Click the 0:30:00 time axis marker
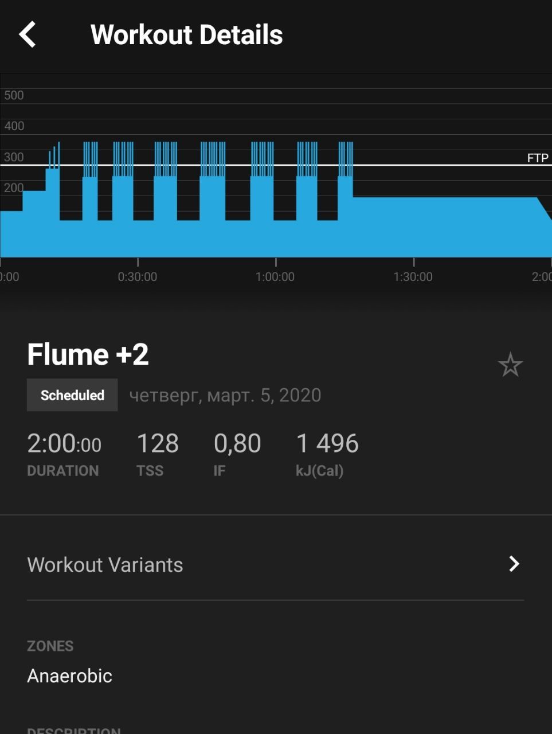 [138, 276]
